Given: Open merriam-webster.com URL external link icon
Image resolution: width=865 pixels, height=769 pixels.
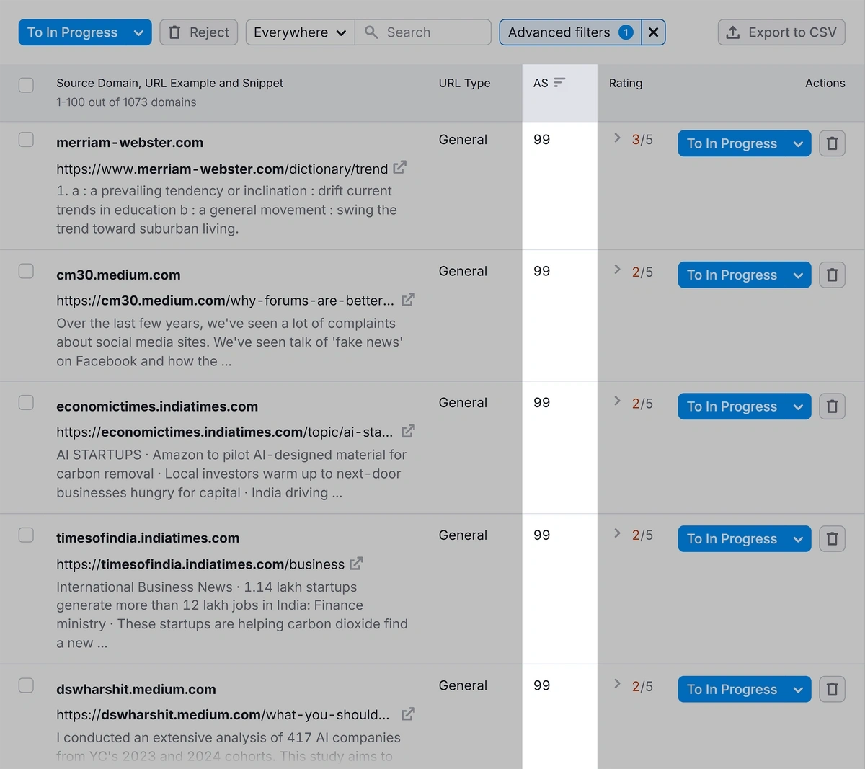Looking at the screenshot, I should tap(400, 168).
